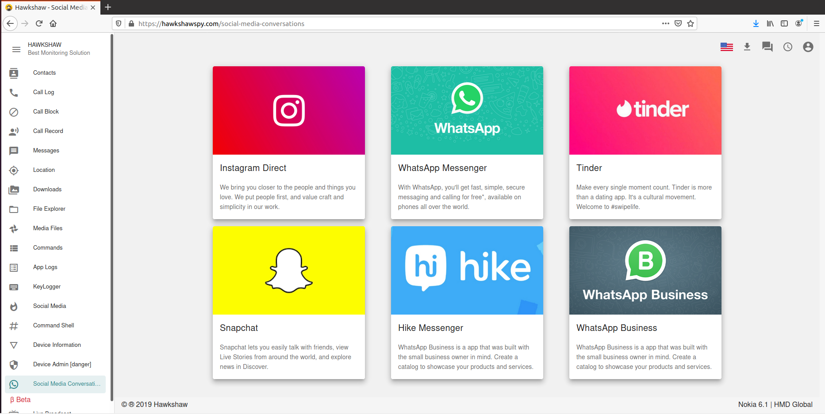Click the clock history icon in header
Viewport: 825px width, 414px height.
click(788, 47)
